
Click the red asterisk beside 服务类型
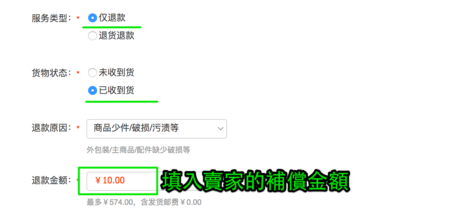coord(78,18)
